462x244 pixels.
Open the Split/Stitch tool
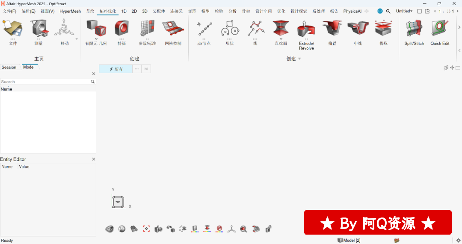[414, 29]
